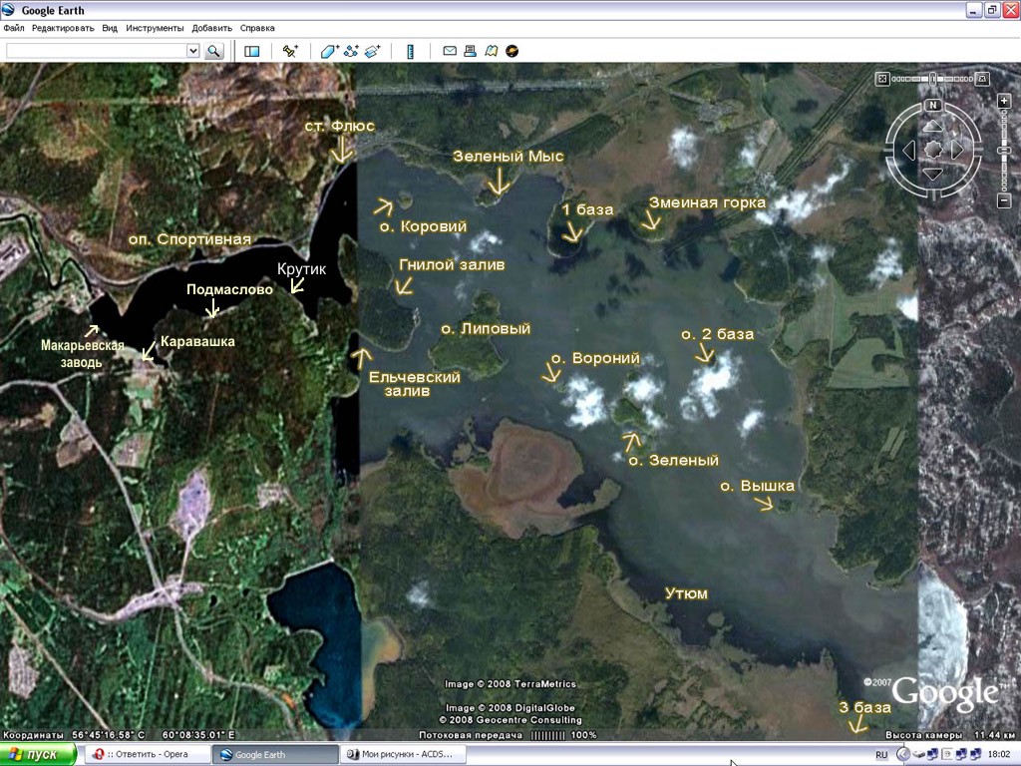Click the zoom out minus button

1003,201
